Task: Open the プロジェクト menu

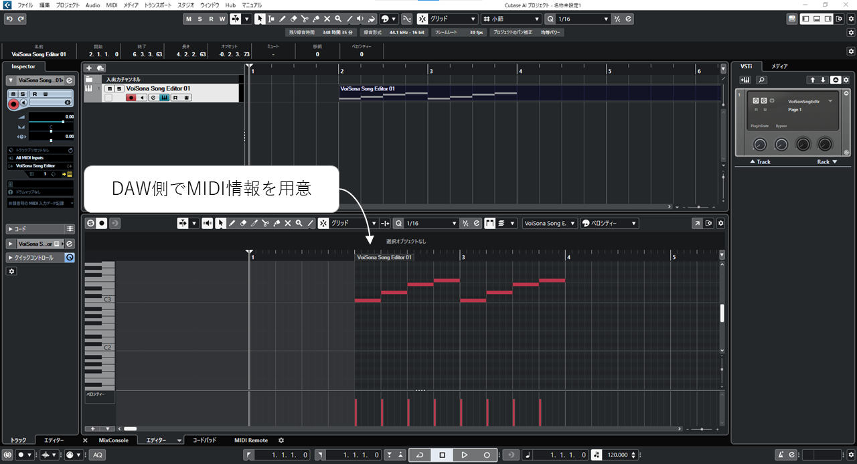Action: click(x=68, y=5)
